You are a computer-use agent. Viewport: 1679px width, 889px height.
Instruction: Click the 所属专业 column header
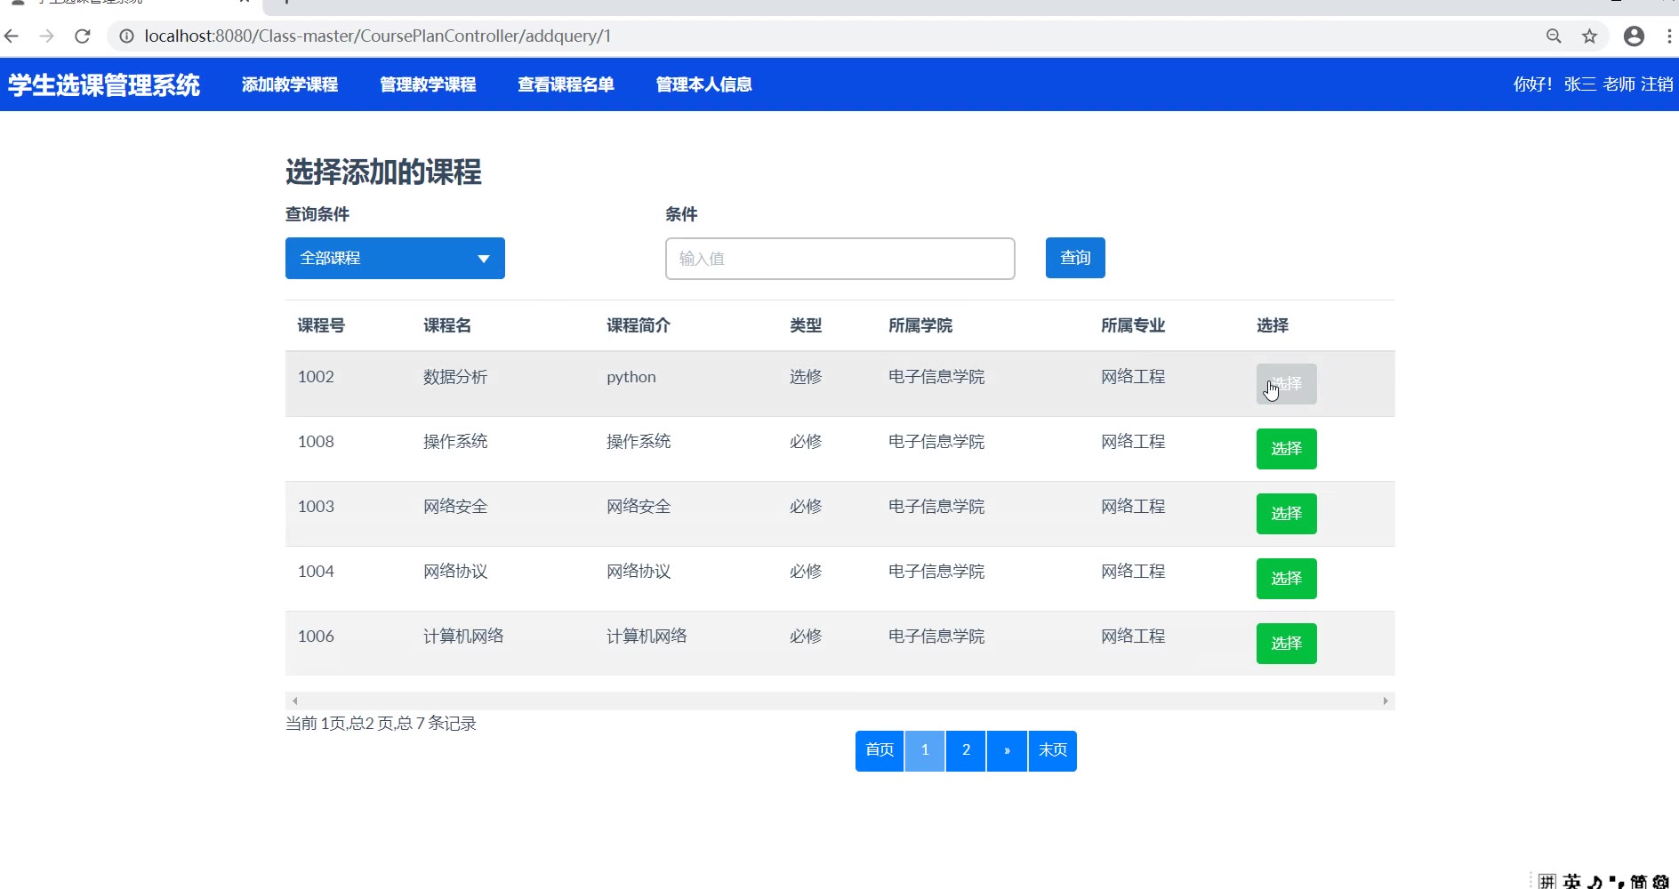[x=1133, y=325]
